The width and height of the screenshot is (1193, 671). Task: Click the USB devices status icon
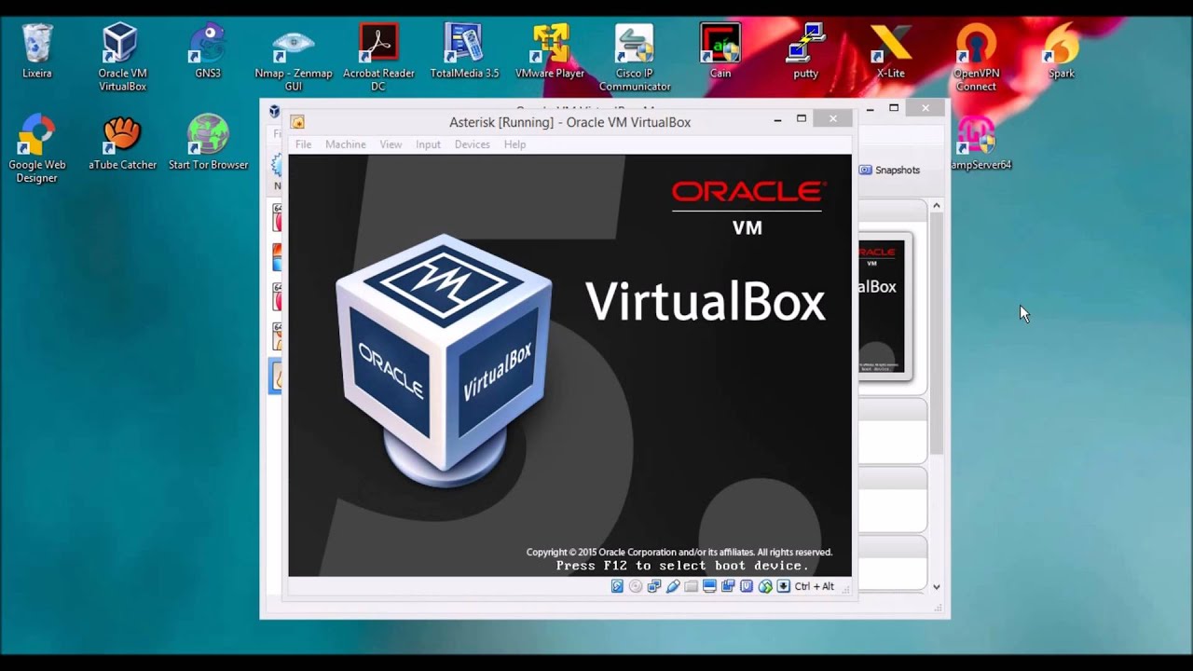coord(673,586)
